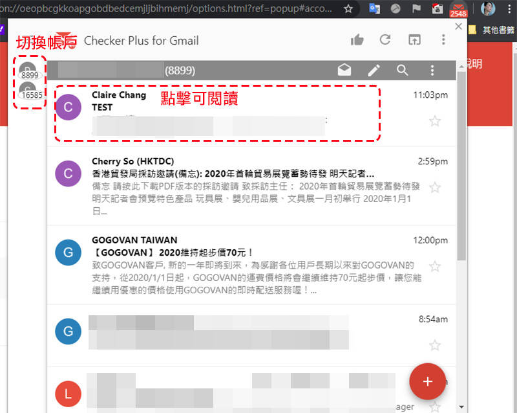Click the Checker Plus for Gmail title
This screenshot has width=517, height=413.
pos(141,41)
